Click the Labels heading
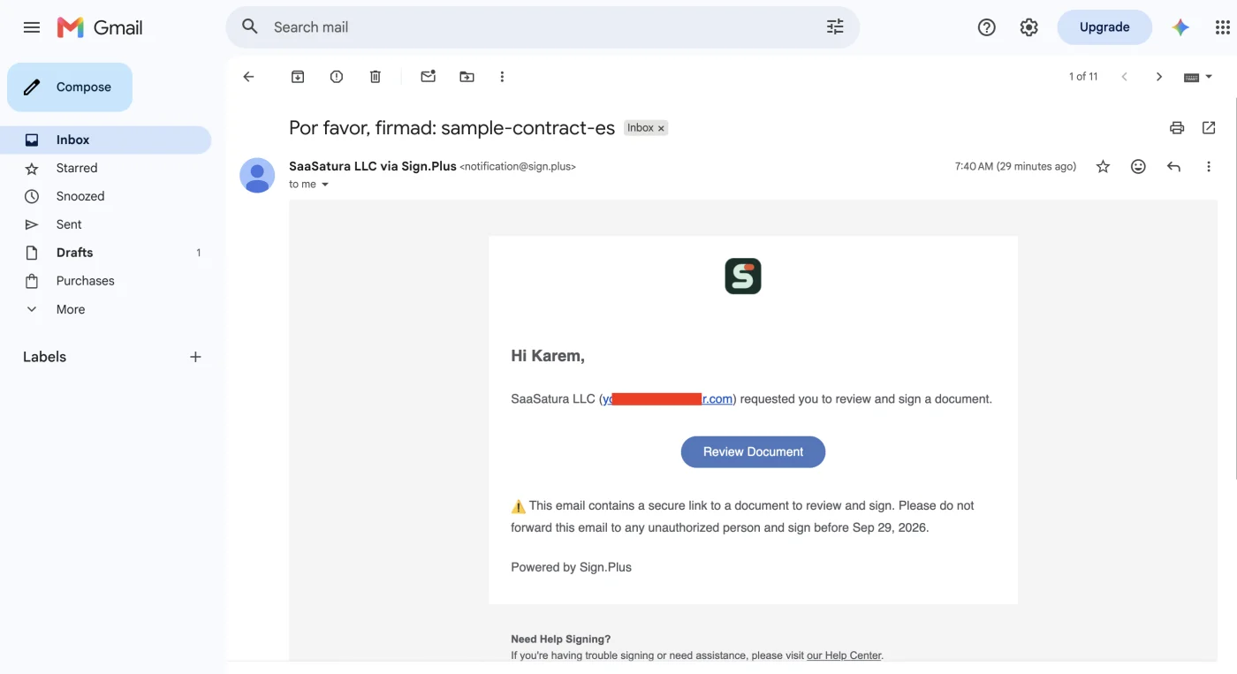The image size is (1237, 674). [44, 357]
